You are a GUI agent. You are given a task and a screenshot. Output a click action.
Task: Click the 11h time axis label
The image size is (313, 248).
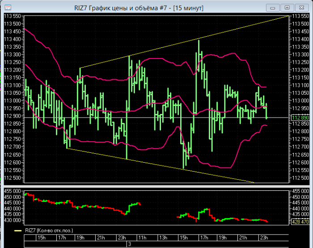tap(142, 238)
